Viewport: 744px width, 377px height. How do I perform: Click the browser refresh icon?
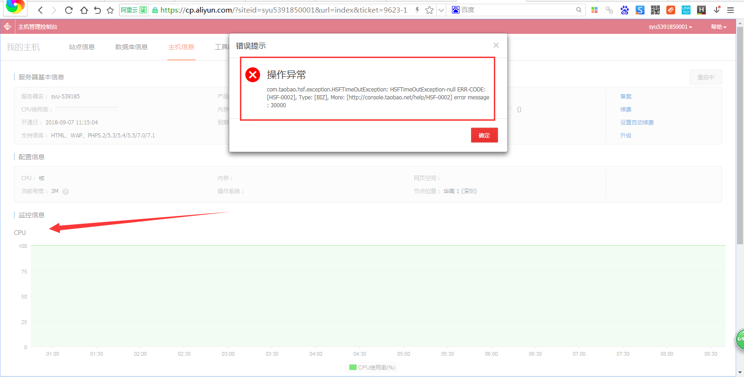pos(69,10)
